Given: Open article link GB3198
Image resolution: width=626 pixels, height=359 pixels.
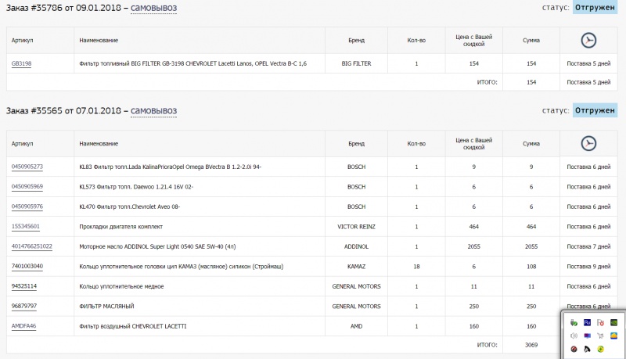Looking at the screenshot, I should 21,63.
